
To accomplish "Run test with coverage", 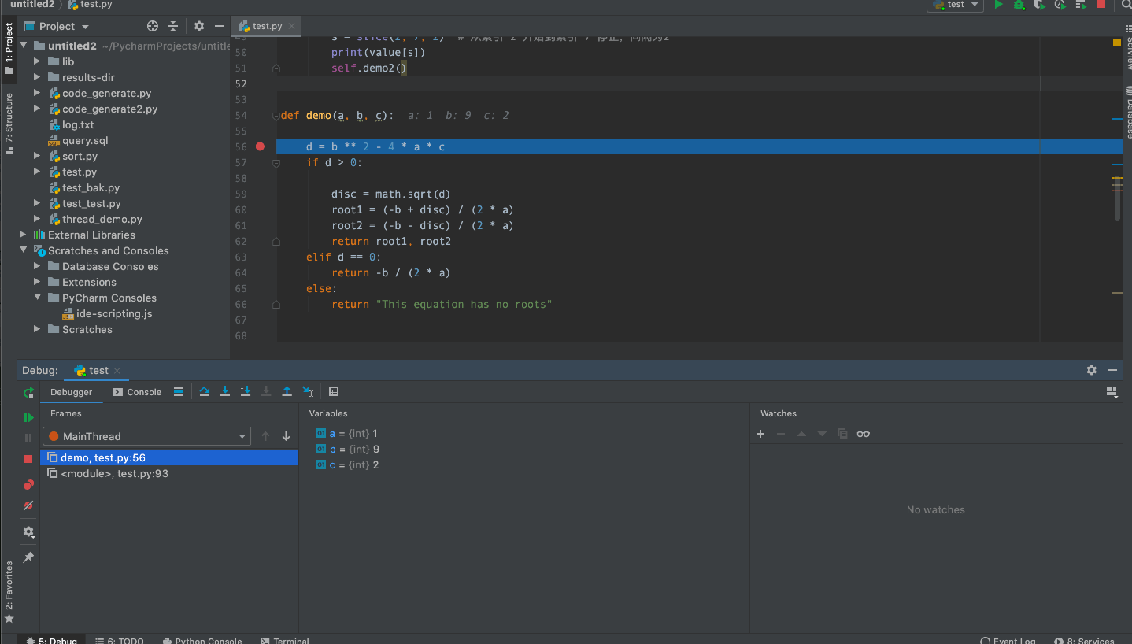I will (x=1039, y=5).
